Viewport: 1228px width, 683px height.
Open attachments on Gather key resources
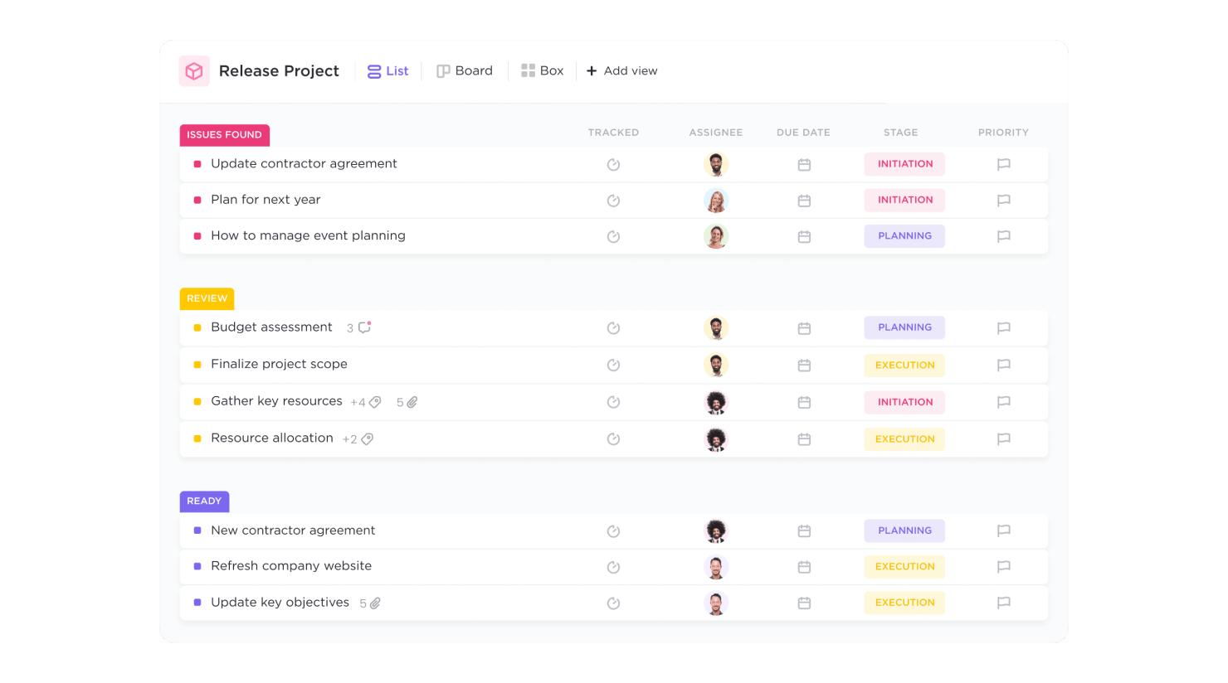[x=412, y=402]
